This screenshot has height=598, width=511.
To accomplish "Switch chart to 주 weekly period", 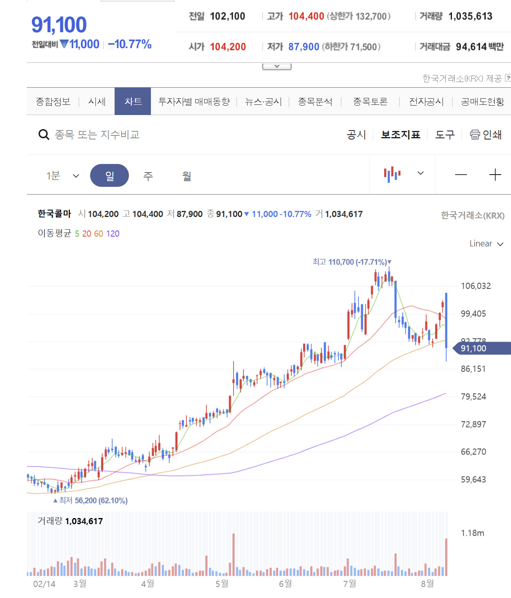I will tap(148, 176).
